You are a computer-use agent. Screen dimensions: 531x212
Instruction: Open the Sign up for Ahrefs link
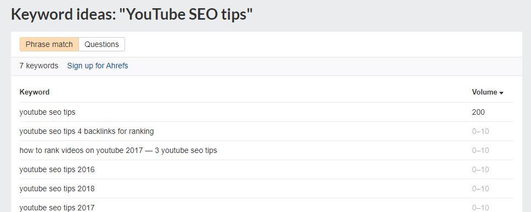tap(98, 66)
